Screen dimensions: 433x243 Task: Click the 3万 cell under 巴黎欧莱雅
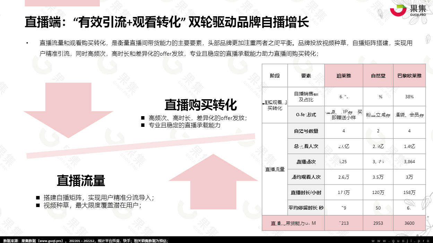[409, 177]
